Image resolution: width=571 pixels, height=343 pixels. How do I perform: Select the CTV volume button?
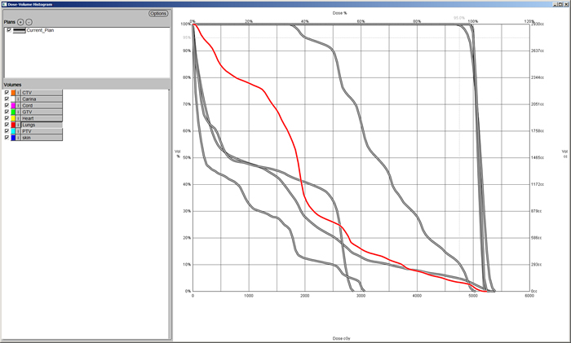tap(41, 93)
